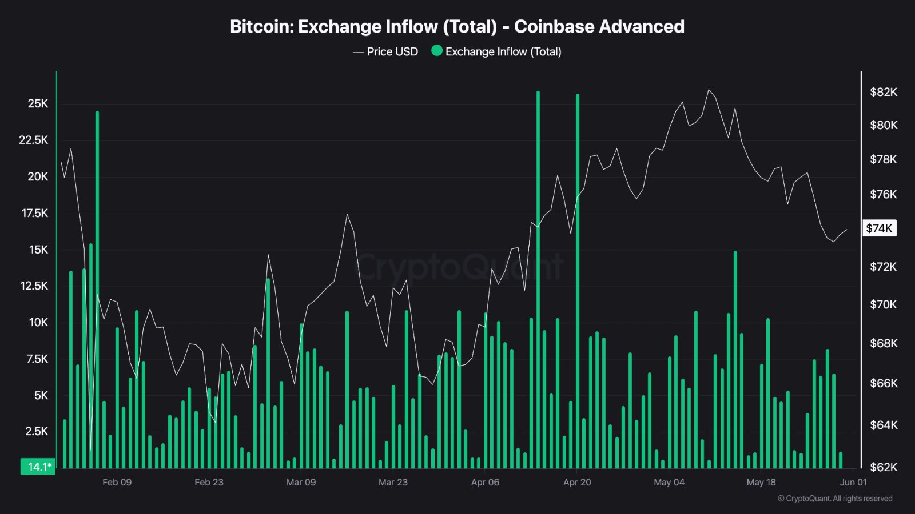Select the May 04 date marker
Screen dimensions: 915x514
[669, 482]
